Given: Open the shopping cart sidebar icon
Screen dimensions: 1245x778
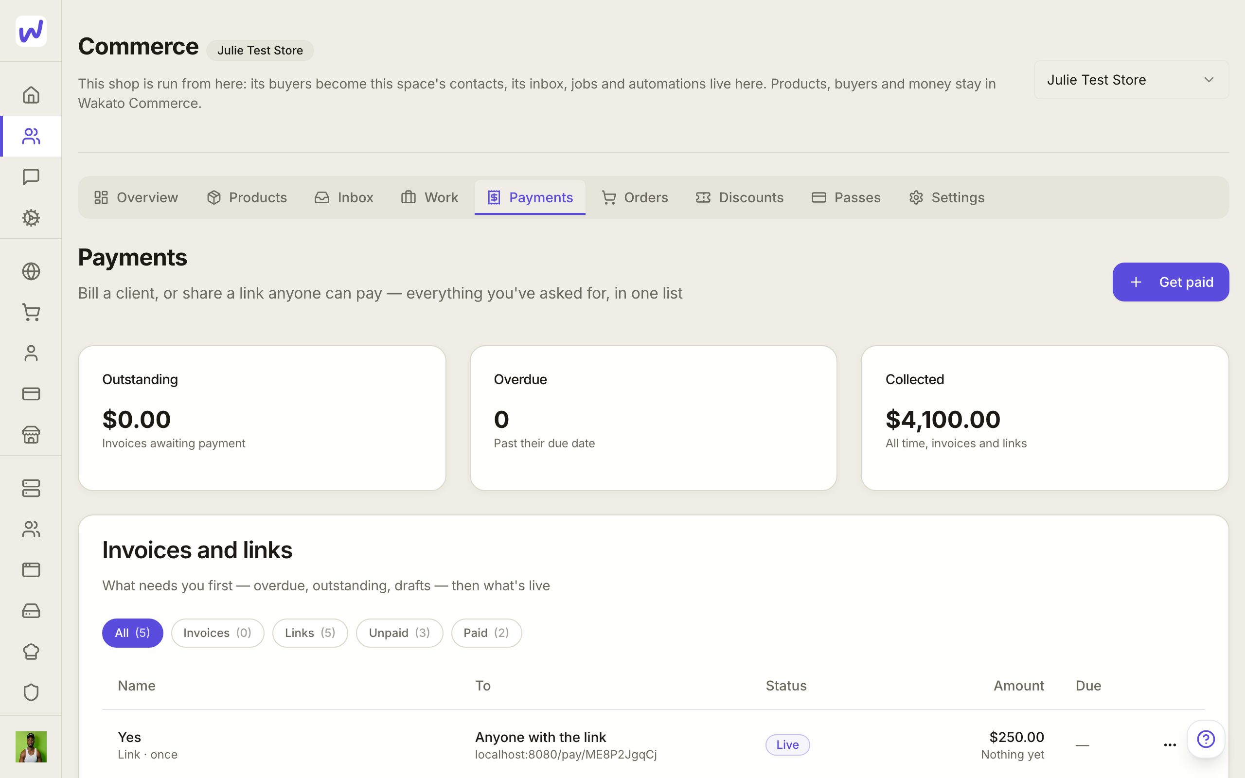Looking at the screenshot, I should [31, 312].
